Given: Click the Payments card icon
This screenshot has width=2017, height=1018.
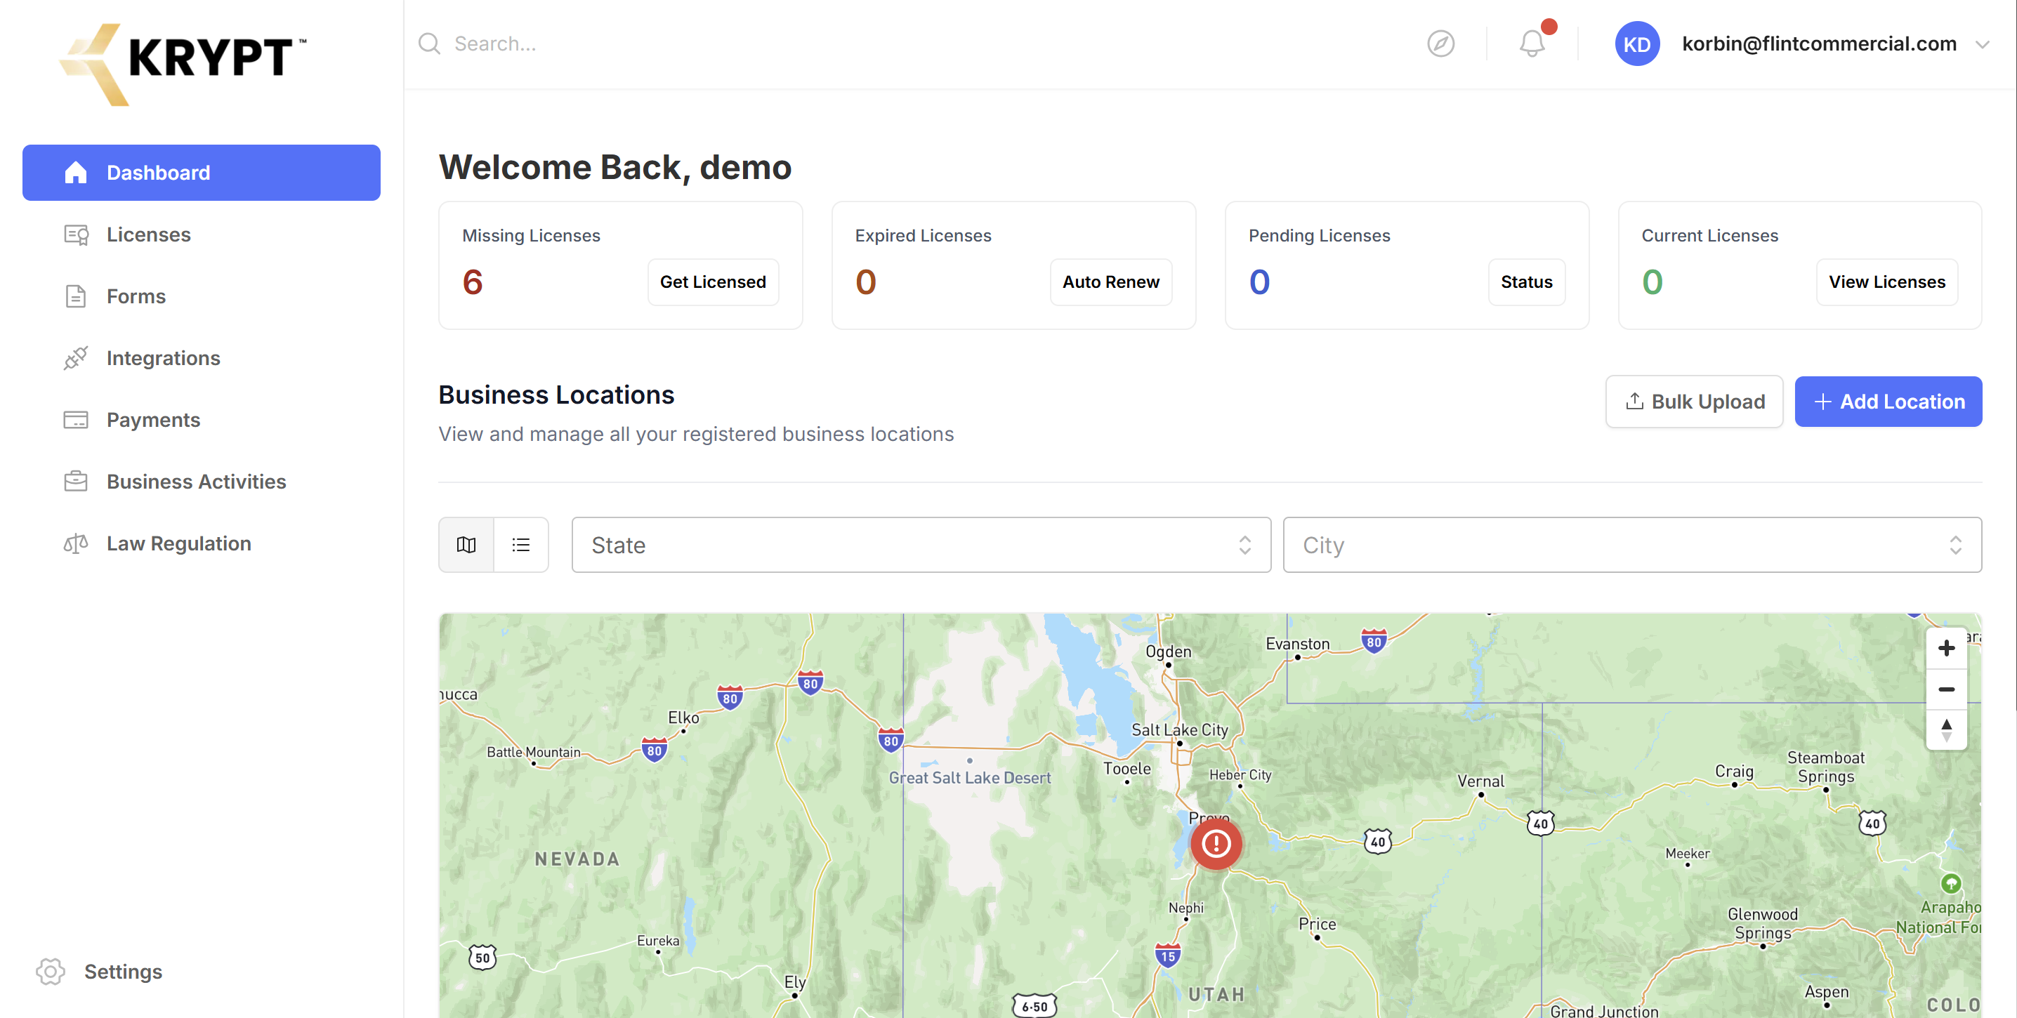Looking at the screenshot, I should pos(76,421).
